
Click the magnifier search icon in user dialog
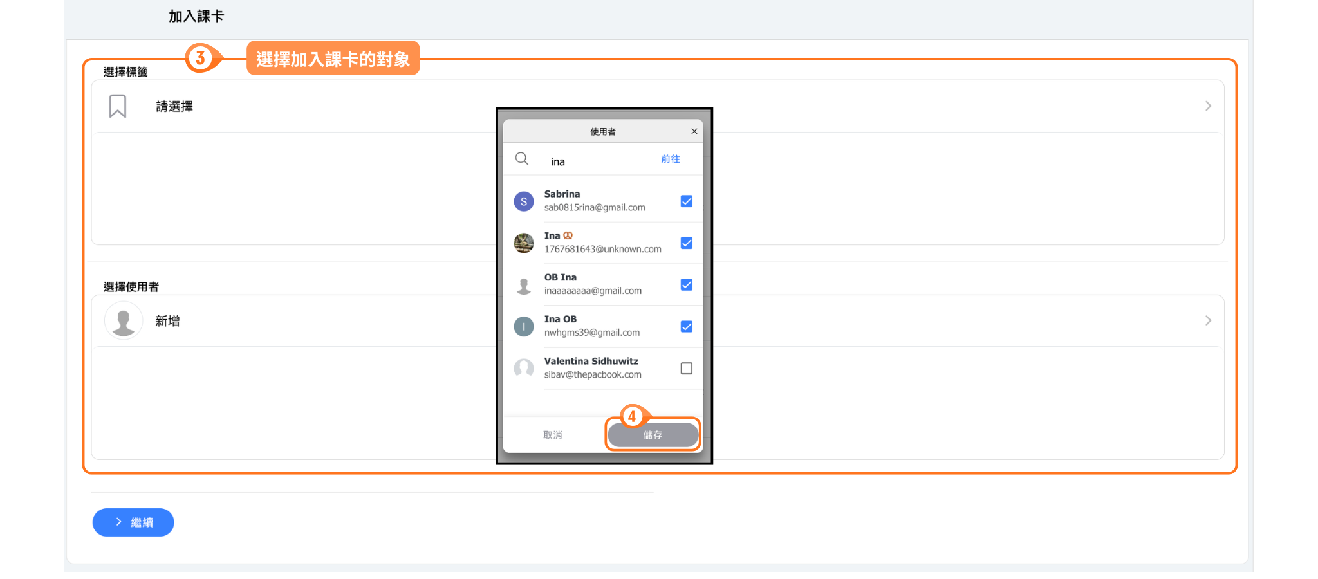(x=522, y=159)
